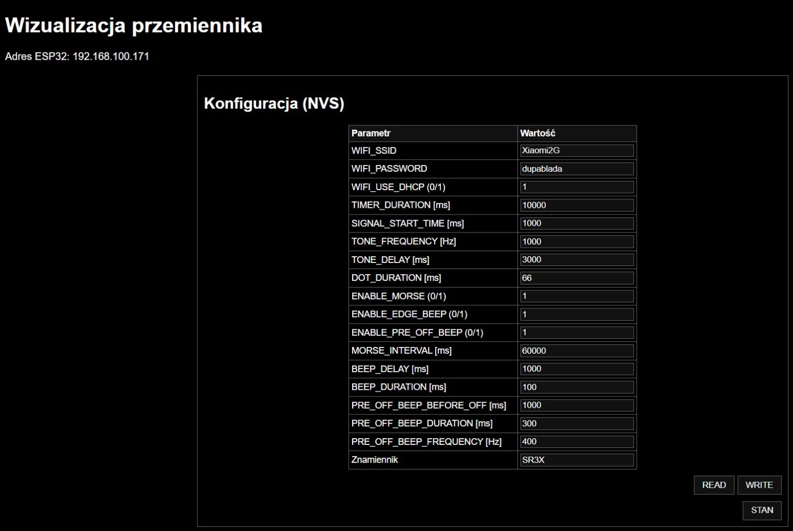The image size is (793, 531).
Task: Focus the WIFI_SSID value field
Action: click(x=577, y=151)
